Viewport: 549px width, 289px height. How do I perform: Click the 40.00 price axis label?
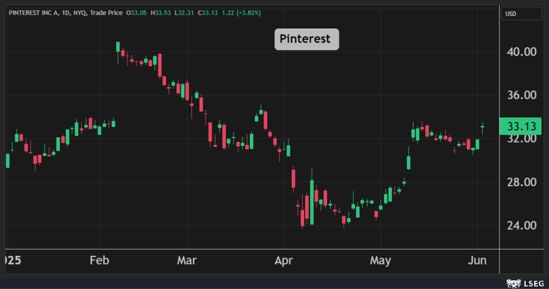click(522, 52)
